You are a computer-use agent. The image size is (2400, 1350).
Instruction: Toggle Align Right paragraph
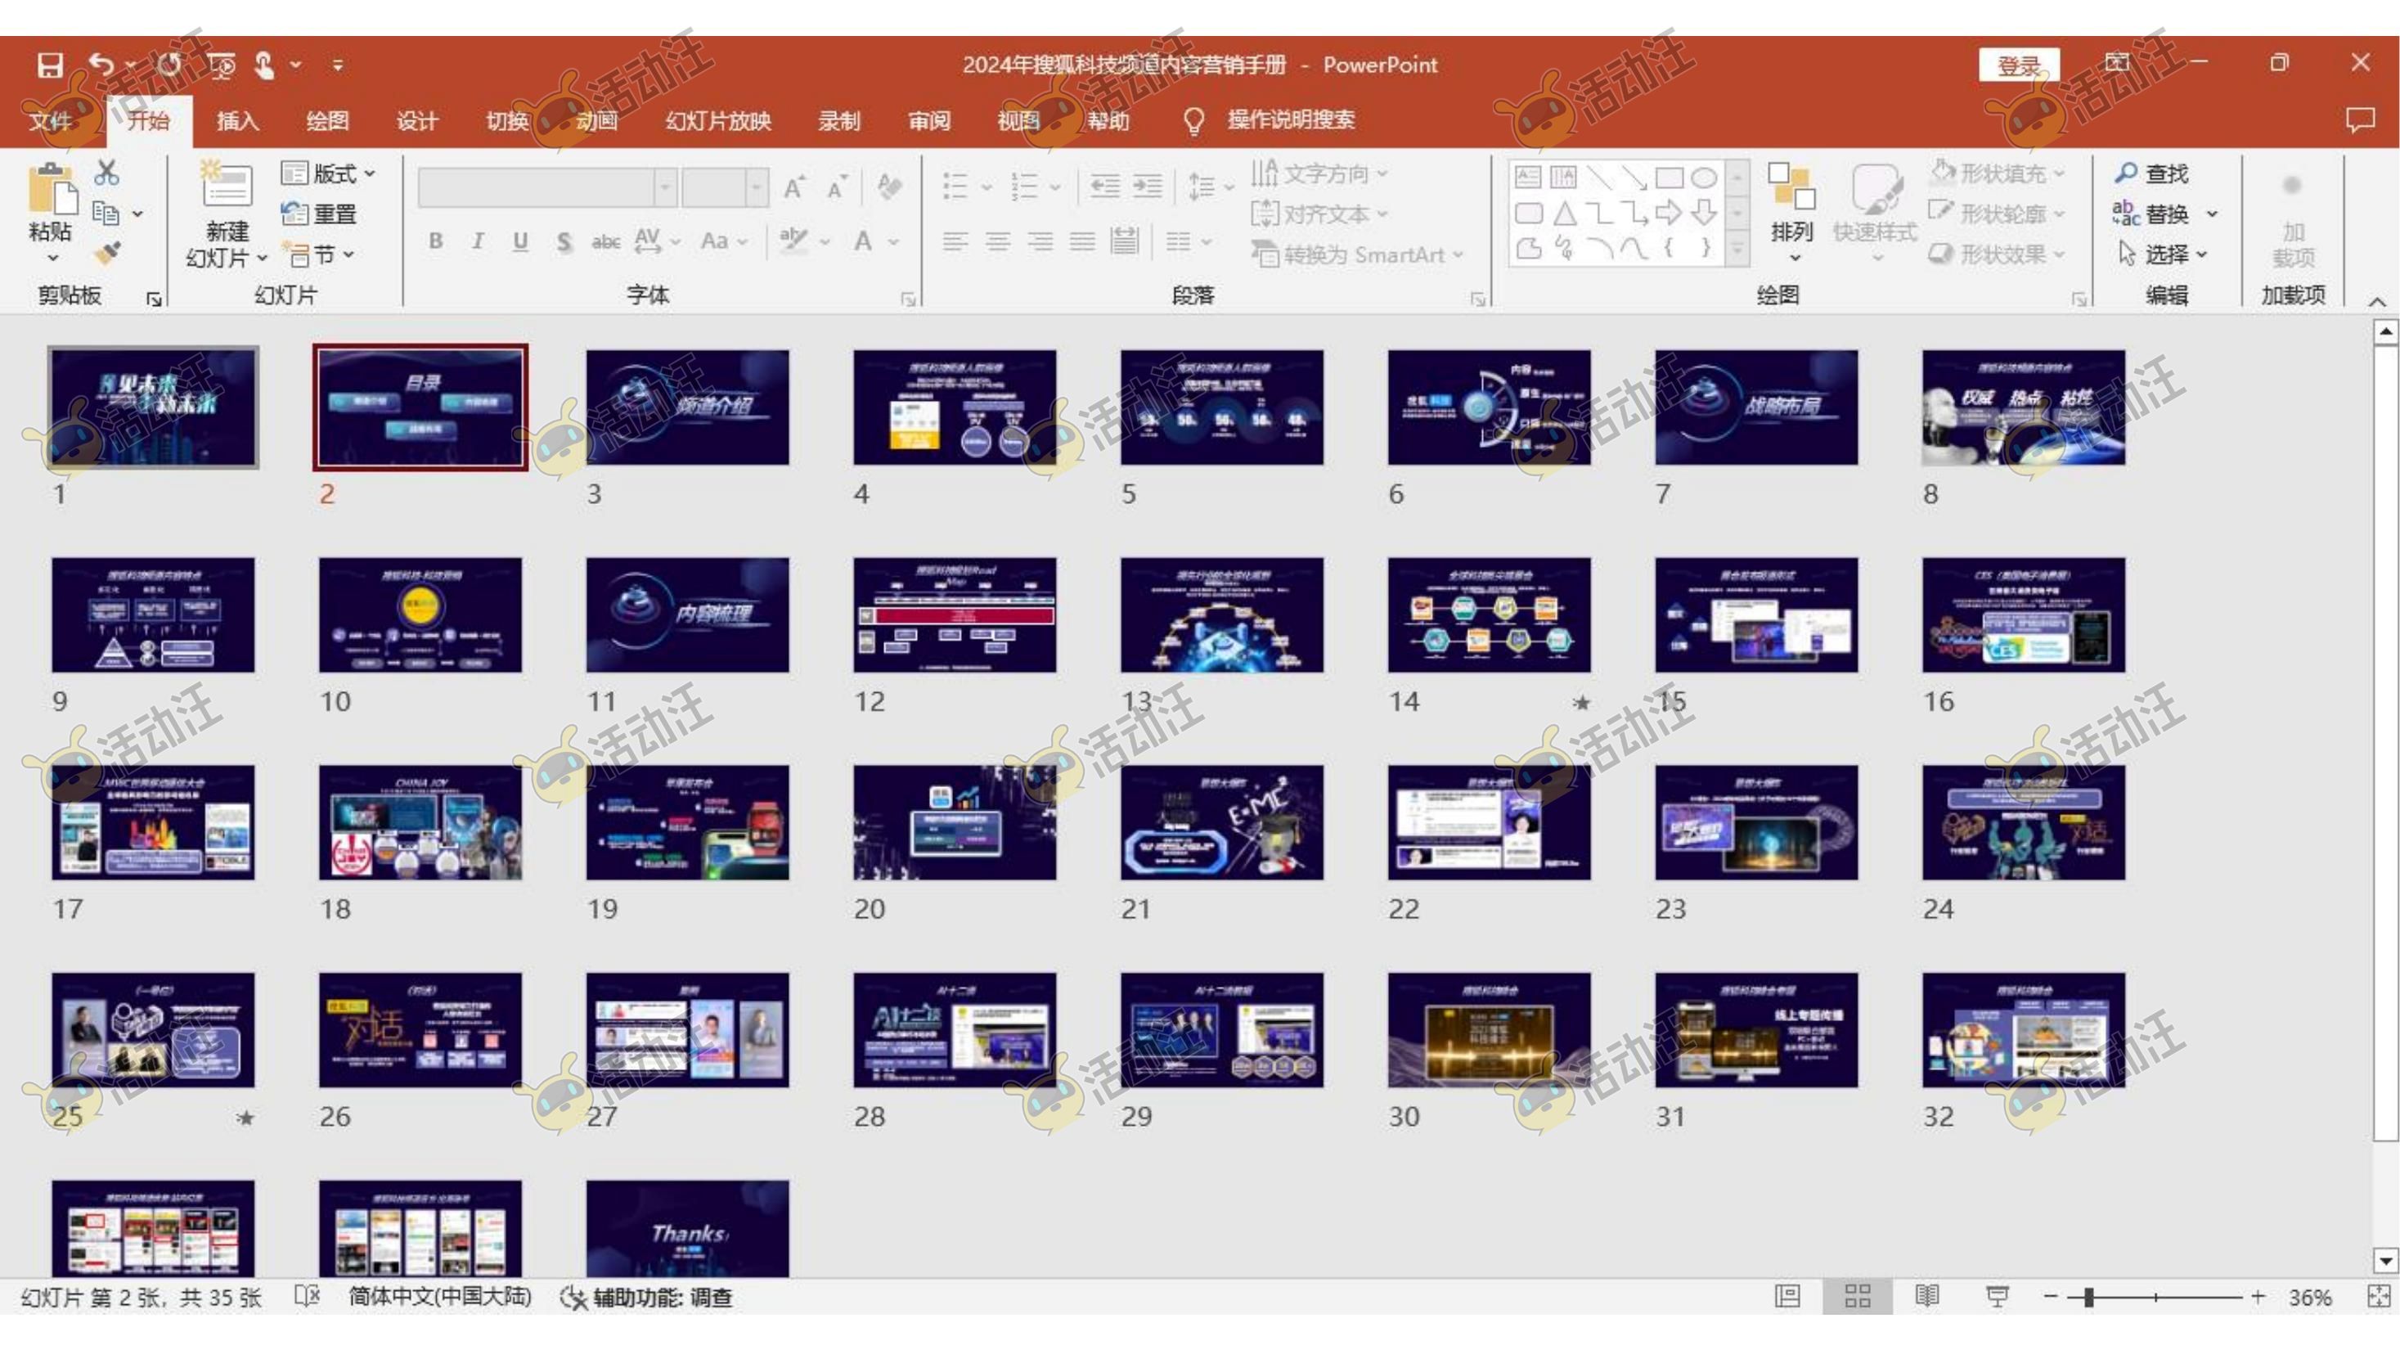pos(1040,242)
